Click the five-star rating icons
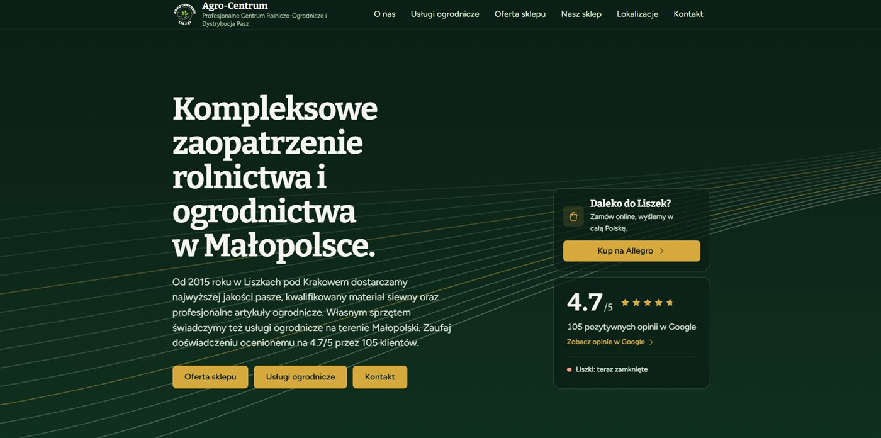 coord(647,303)
